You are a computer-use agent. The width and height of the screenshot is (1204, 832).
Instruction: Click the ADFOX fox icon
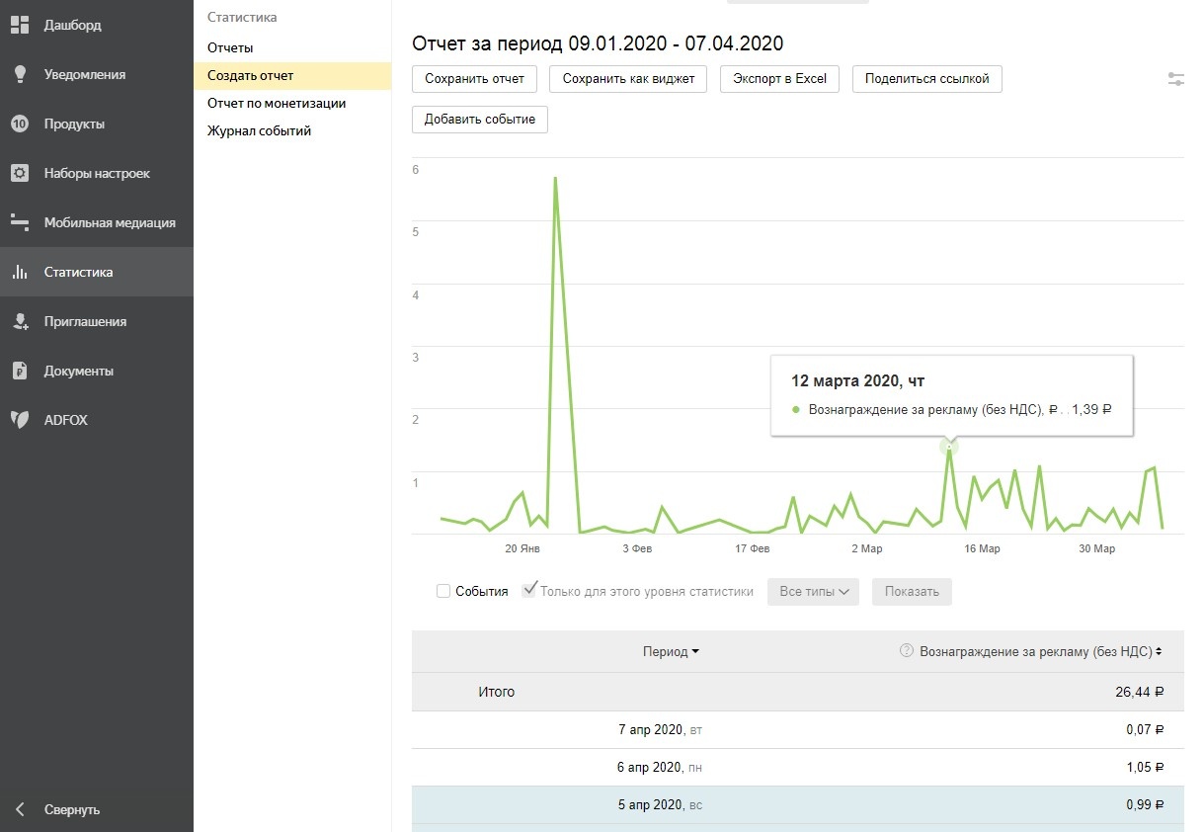pos(20,420)
